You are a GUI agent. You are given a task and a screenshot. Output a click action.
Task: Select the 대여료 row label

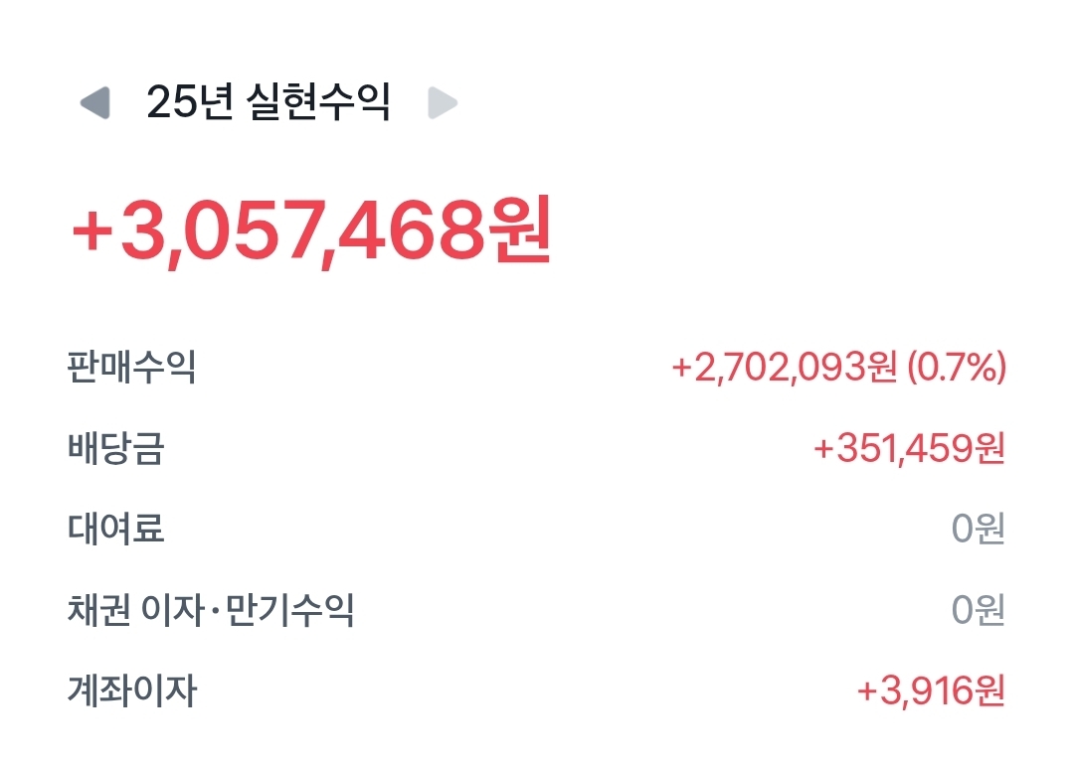pos(115,529)
